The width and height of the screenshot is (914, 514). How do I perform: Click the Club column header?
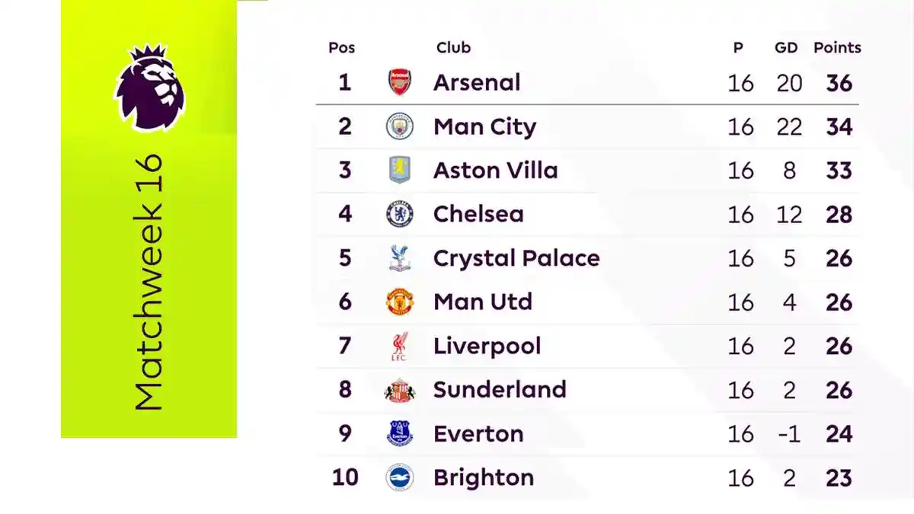[453, 47]
